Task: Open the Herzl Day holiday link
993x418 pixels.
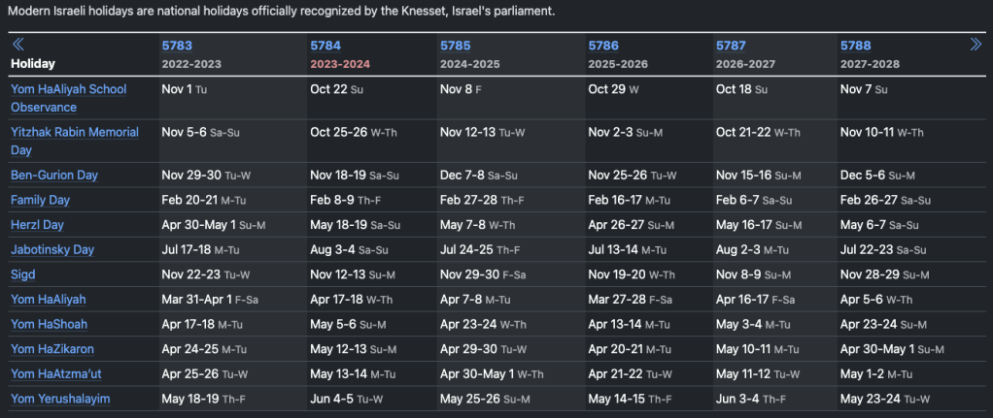Action: point(37,225)
